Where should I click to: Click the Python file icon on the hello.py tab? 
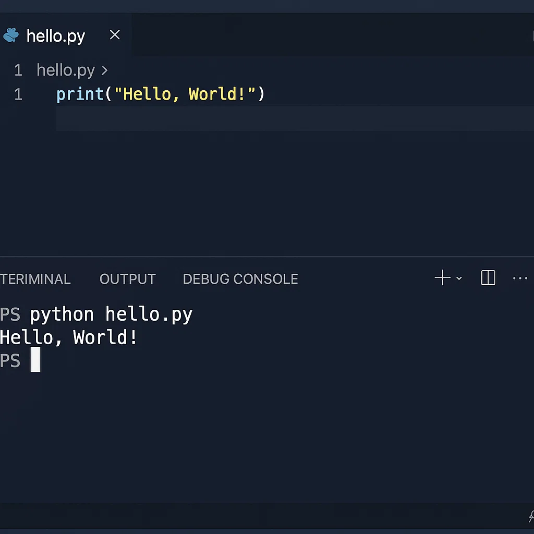click(10, 35)
